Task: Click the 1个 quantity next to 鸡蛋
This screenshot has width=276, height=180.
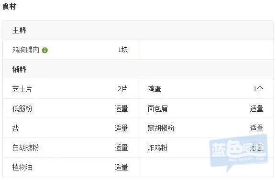Action: coord(258,89)
